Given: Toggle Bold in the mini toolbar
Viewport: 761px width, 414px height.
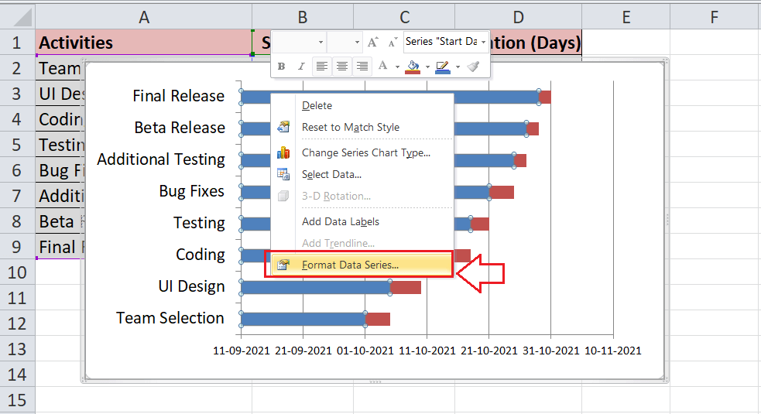Looking at the screenshot, I should click(x=282, y=67).
